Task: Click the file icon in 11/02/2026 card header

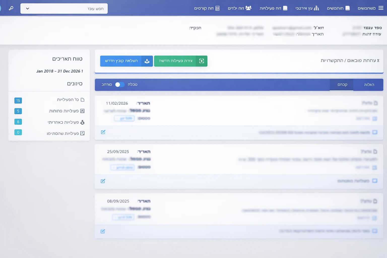Action: coord(376,103)
